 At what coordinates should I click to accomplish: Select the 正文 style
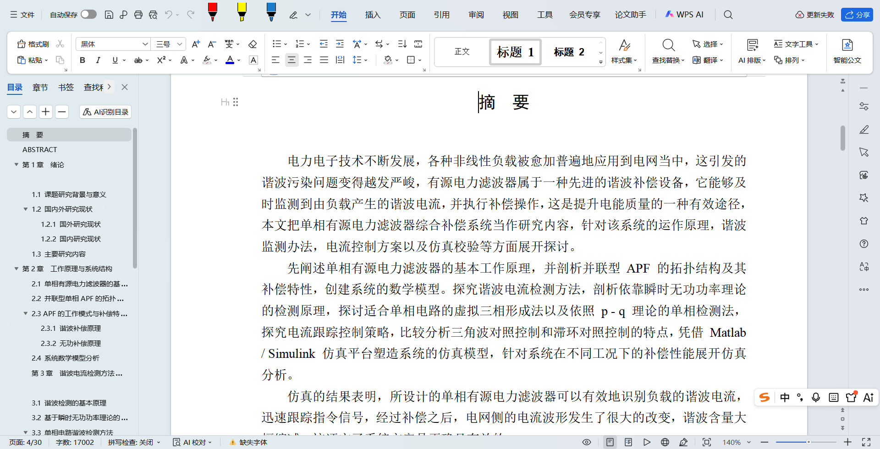(x=462, y=51)
